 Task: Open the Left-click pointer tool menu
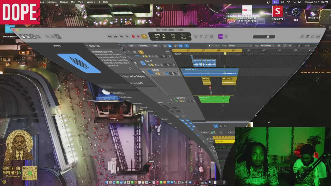click(210, 46)
